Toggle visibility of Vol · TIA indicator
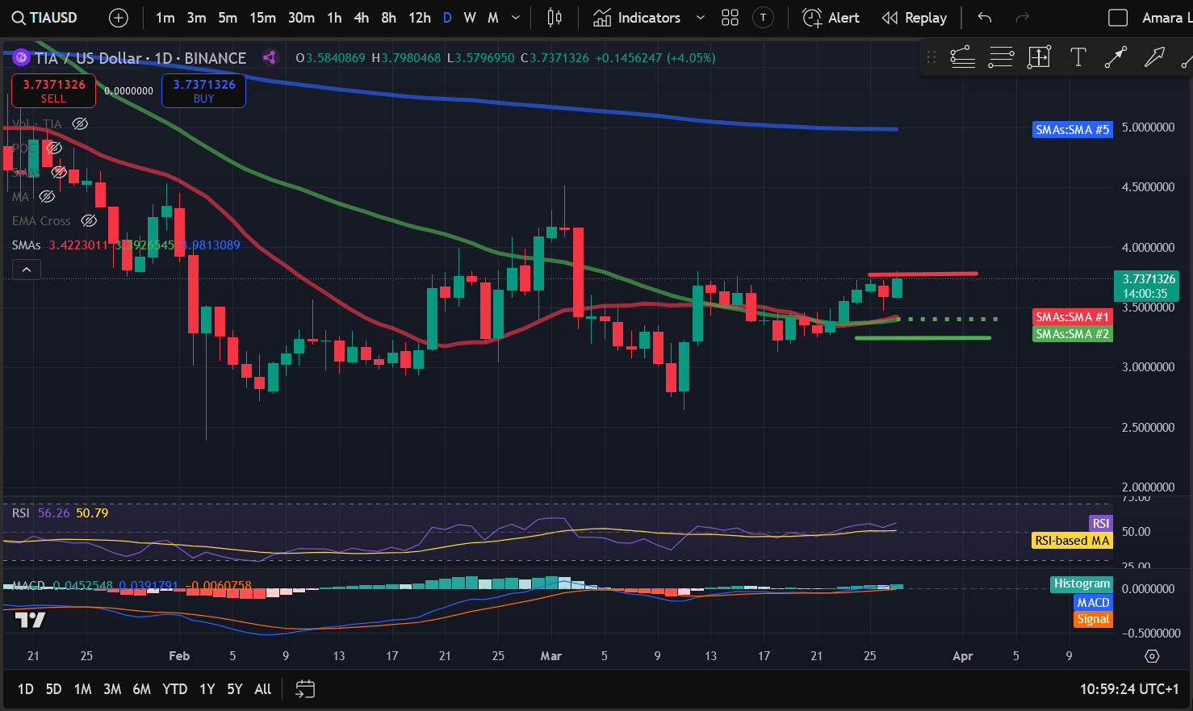 [80, 124]
